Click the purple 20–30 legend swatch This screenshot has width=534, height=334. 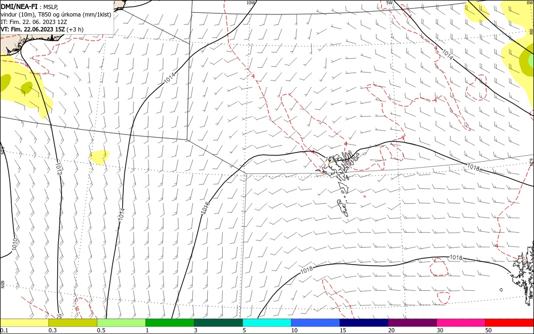point(412,323)
